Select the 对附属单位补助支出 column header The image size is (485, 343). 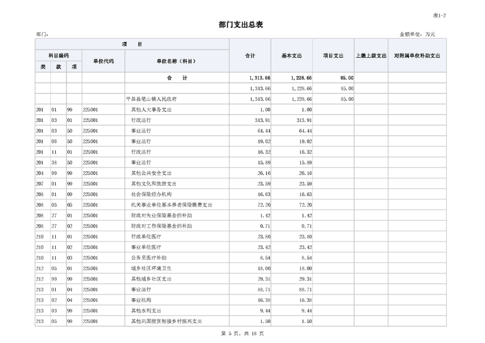point(416,56)
